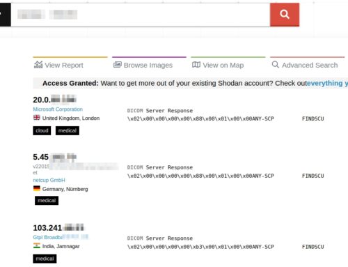Open the 103.241 IP address result
Image resolution: width=348 pixels, height=267 pixels.
pyautogui.click(x=58, y=227)
